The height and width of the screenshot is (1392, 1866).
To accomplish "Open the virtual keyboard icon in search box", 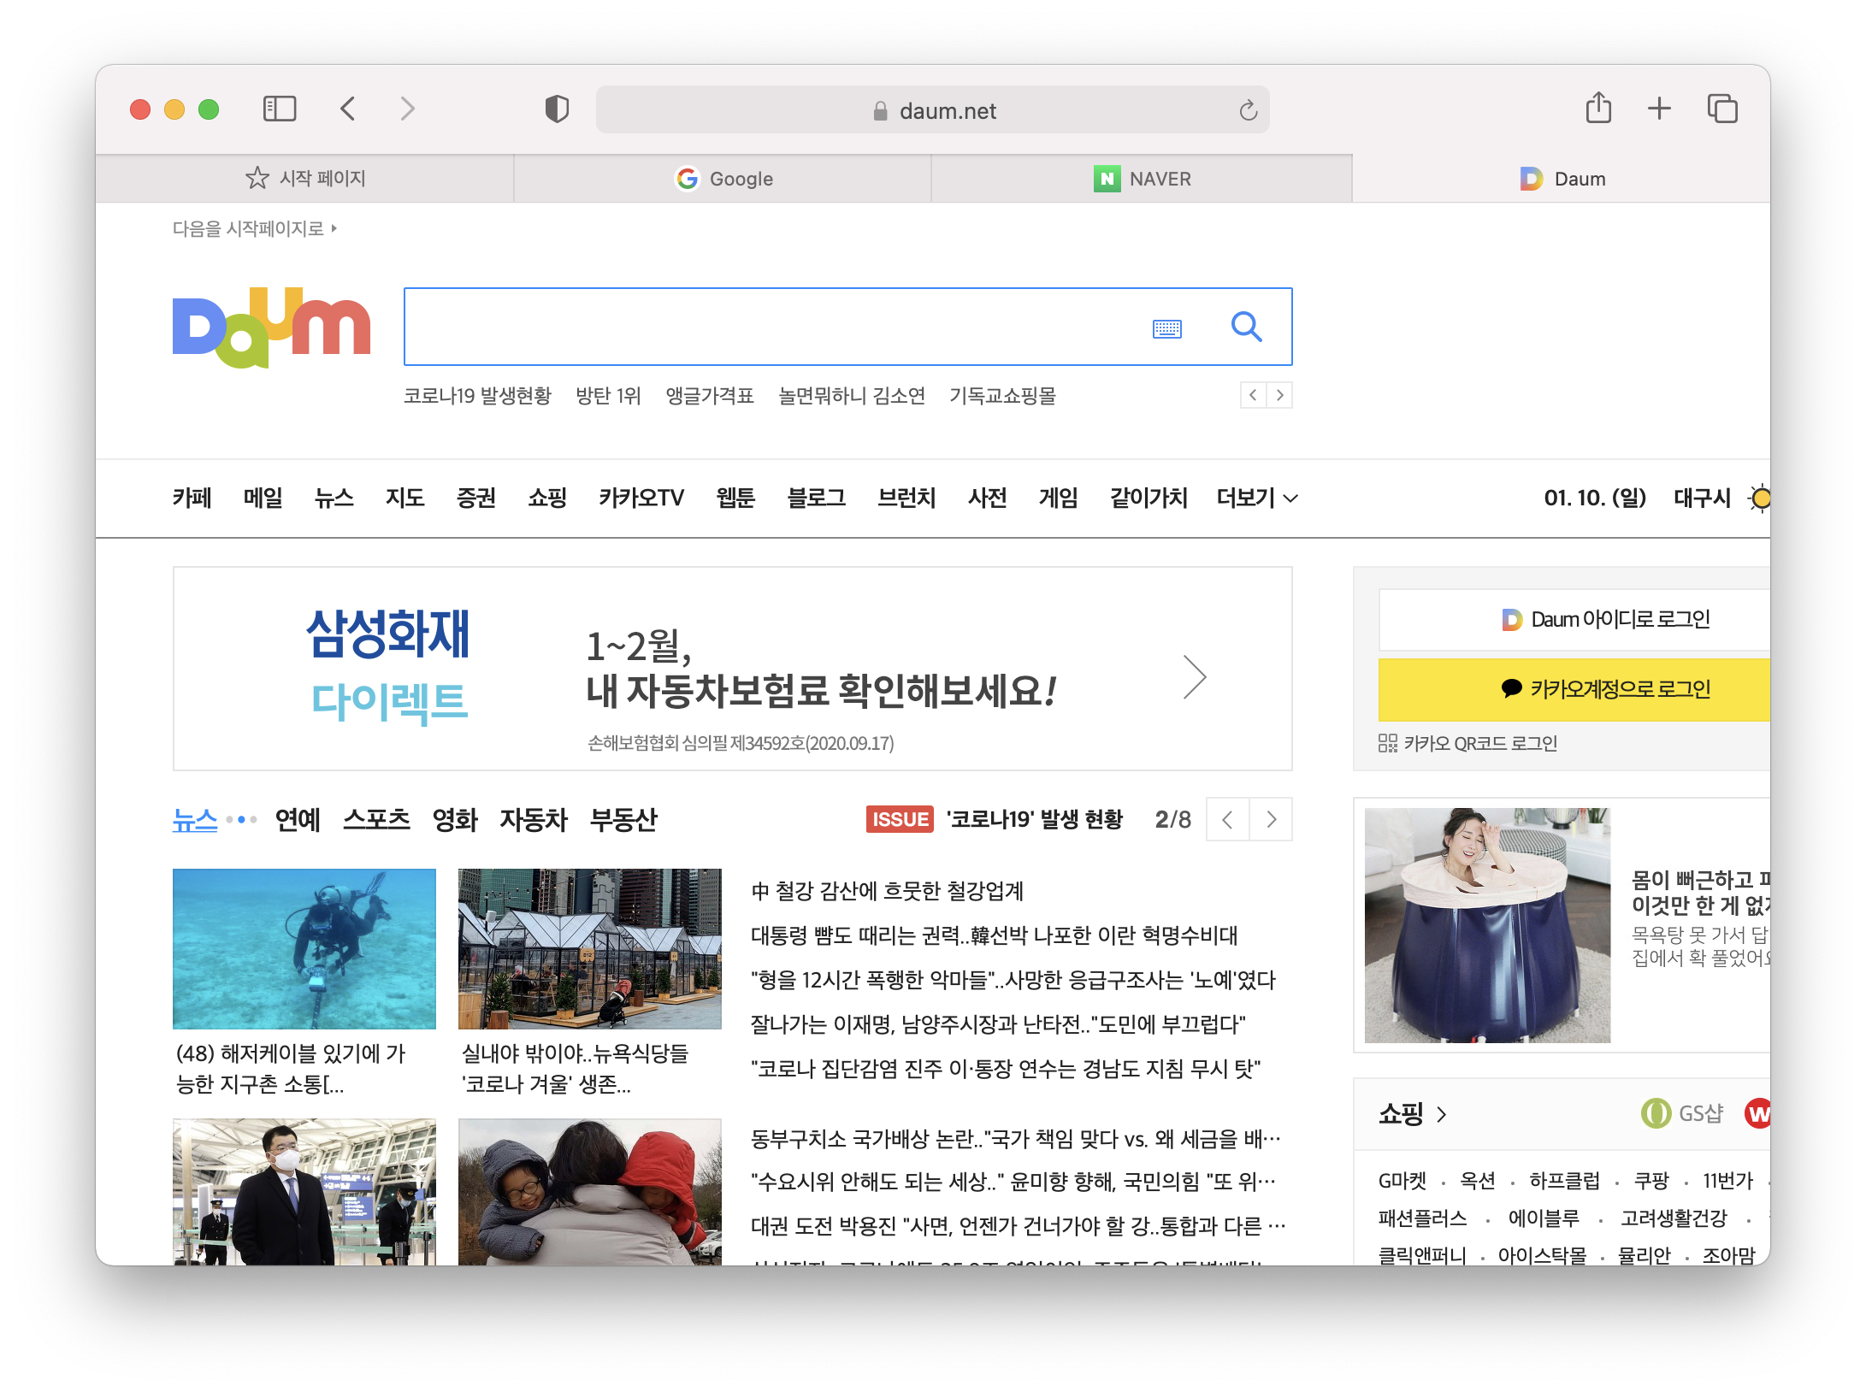I will [x=1166, y=328].
